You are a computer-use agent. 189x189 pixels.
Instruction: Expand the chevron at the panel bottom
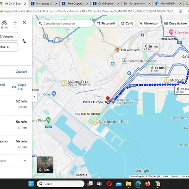pos(25,160)
